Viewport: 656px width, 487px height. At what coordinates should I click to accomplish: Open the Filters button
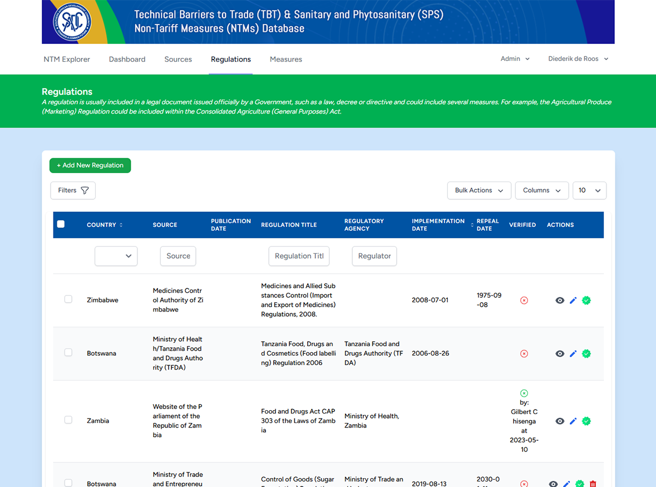tap(73, 190)
